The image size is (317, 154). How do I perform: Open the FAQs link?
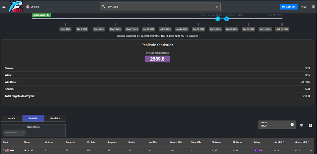(x=303, y=7)
